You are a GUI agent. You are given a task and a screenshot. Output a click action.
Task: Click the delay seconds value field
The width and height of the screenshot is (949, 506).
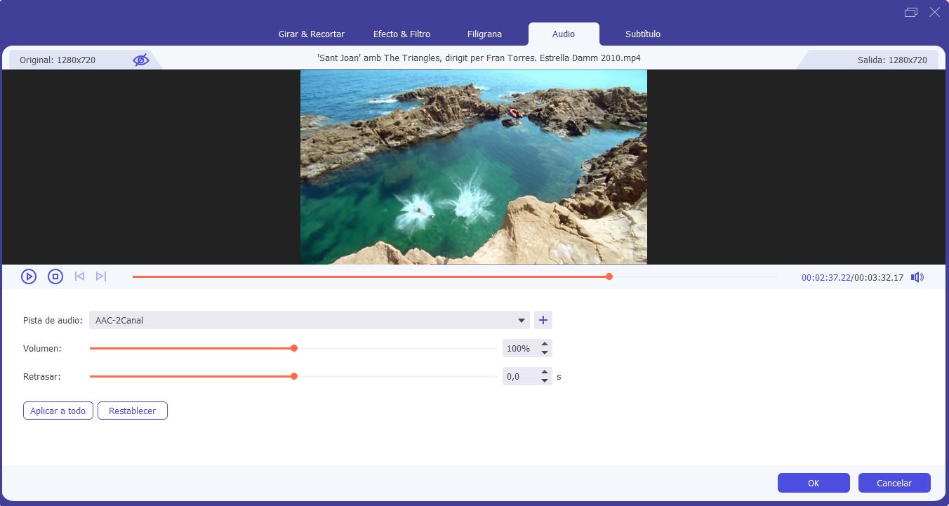pos(520,376)
